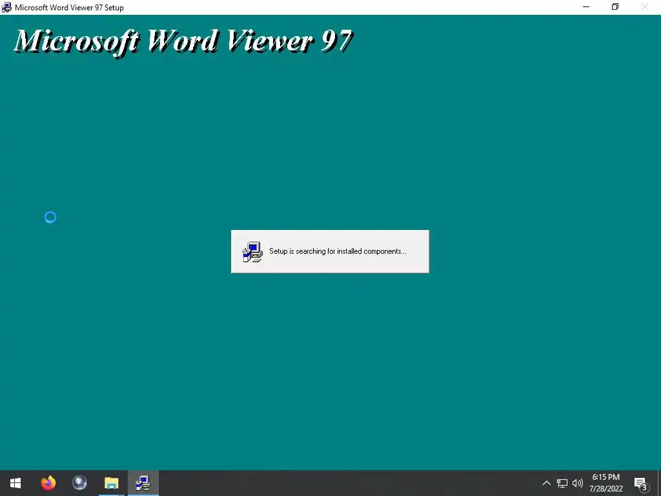Launch Firefox from the taskbar
661x496 pixels.
48,482
